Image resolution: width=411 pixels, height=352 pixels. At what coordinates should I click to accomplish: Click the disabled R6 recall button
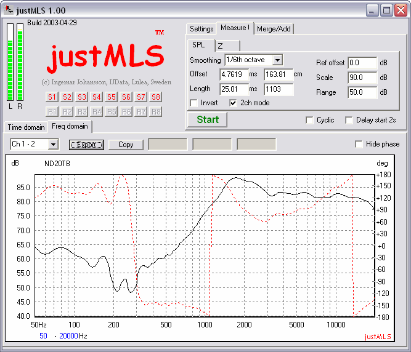126,112
